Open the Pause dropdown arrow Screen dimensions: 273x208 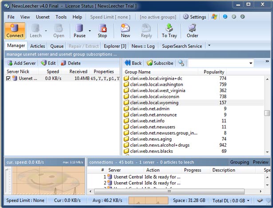point(90,31)
